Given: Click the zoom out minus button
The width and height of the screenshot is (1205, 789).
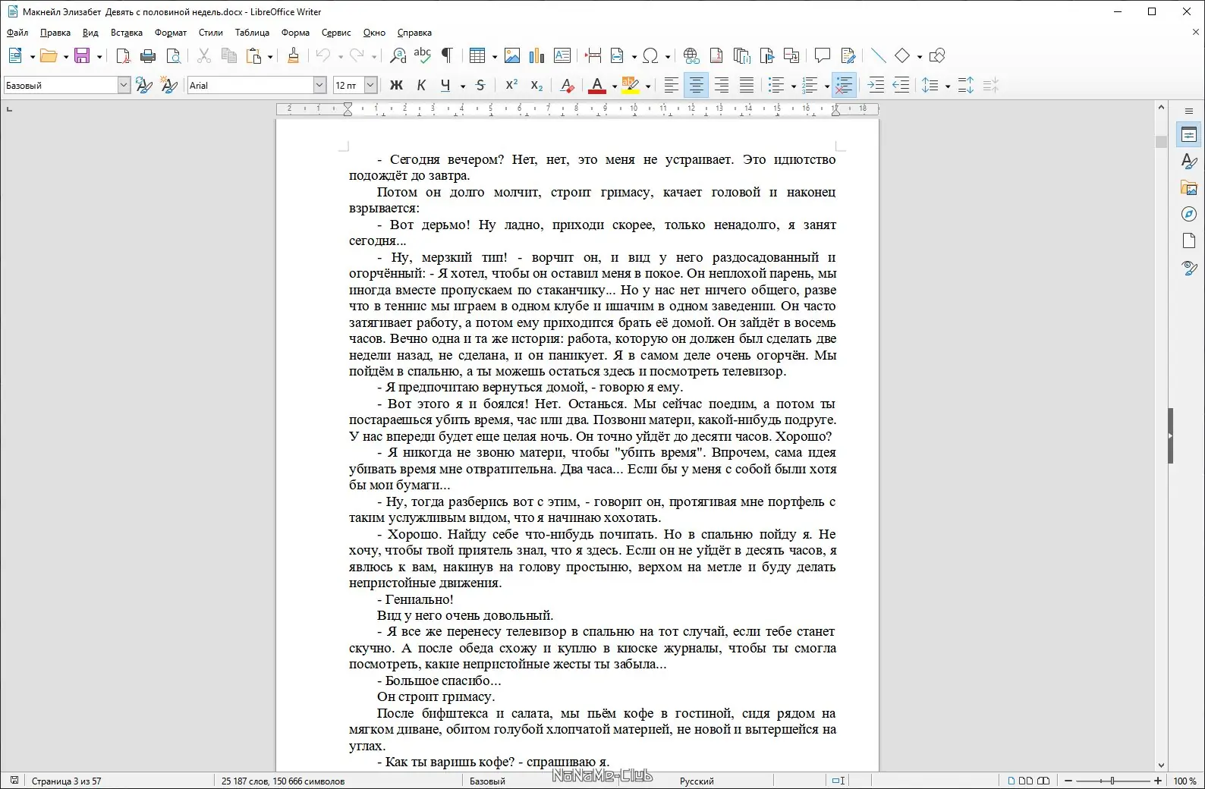Looking at the screenshot, I should click(1068, 781).
